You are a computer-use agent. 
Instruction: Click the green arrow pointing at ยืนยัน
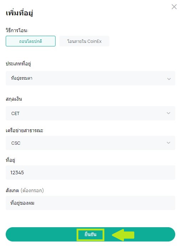coord(123,235)
